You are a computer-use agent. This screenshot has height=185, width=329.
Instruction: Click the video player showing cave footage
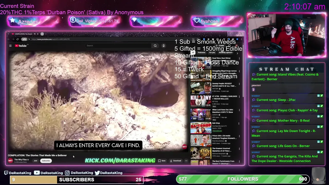[x=98, y=101]
